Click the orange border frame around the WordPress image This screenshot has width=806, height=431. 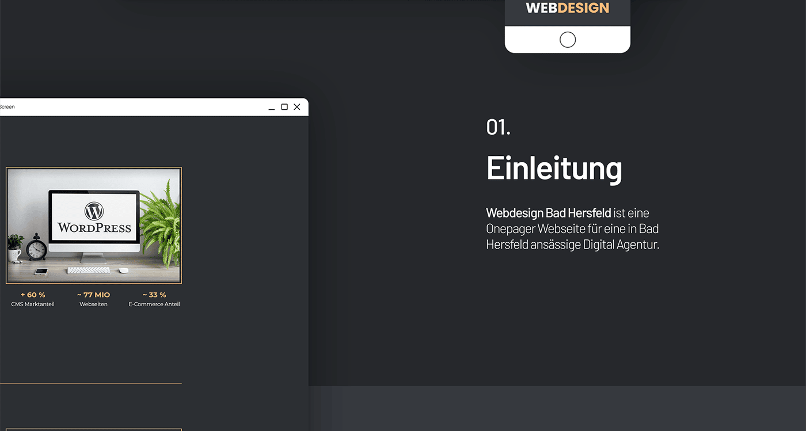[x=94, y=169]
